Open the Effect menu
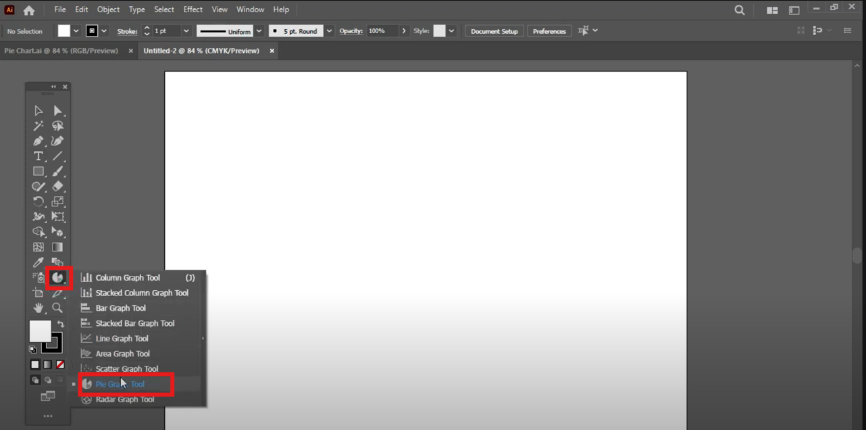Viewport: 866px width, 430px height. (193, 9)
